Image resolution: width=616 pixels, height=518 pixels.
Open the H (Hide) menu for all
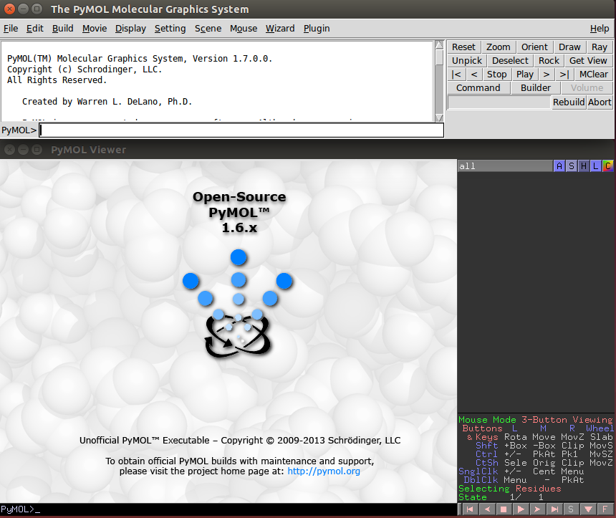(584, 166)
